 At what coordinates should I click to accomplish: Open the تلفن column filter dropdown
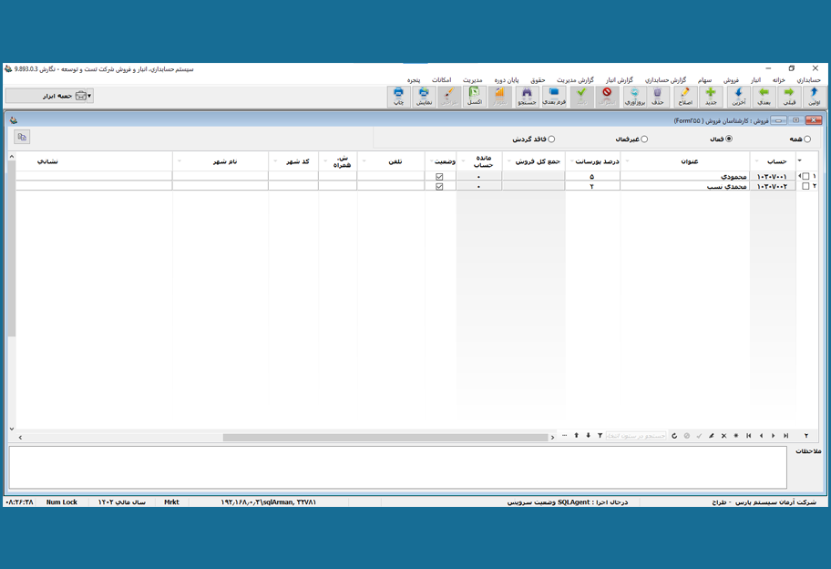pyautogui.click(x=364, y=161)
